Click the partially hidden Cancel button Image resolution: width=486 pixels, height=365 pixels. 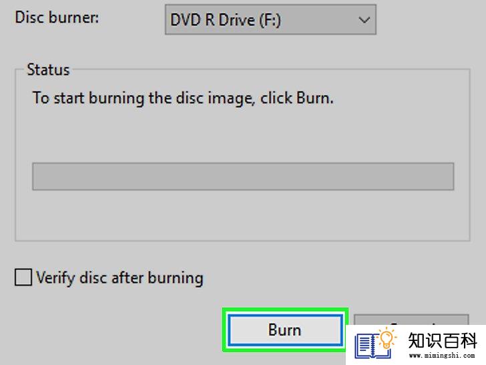point(411,320)
